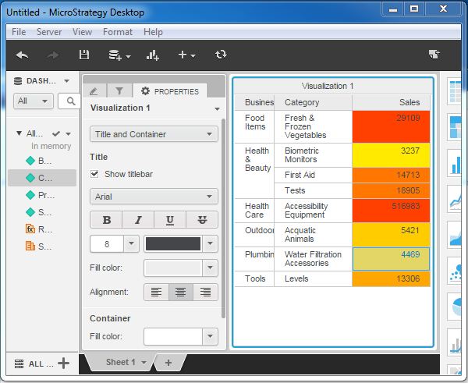Toggle bold formatting for the title
468x383 pixels.
107,220
